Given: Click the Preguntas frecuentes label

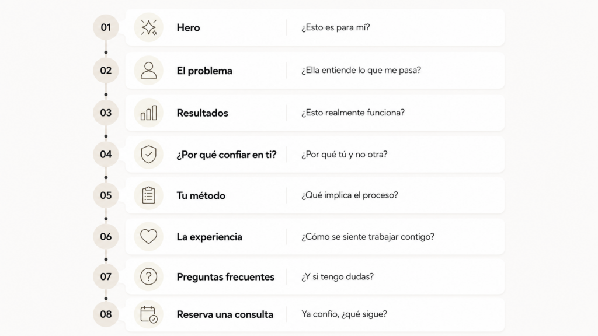Looking at the screenshot, I should pyautogui.click(x=225, y=277).
